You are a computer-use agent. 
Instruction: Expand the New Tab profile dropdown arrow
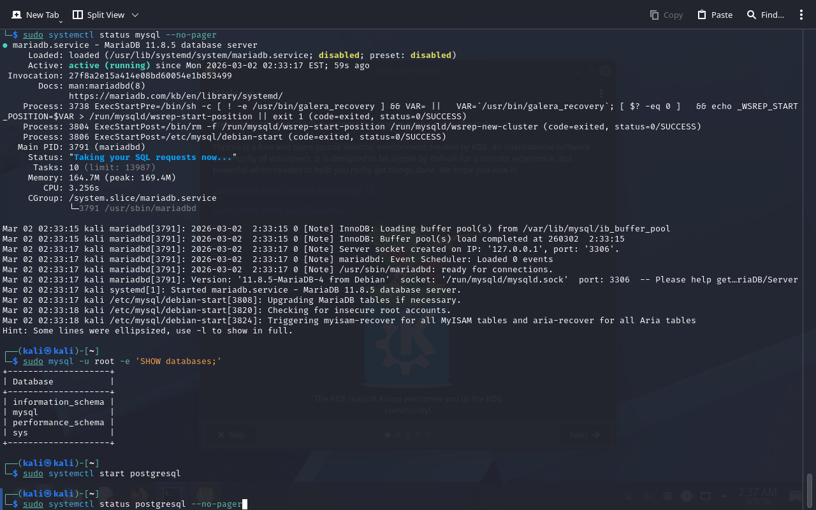[61, 21]
